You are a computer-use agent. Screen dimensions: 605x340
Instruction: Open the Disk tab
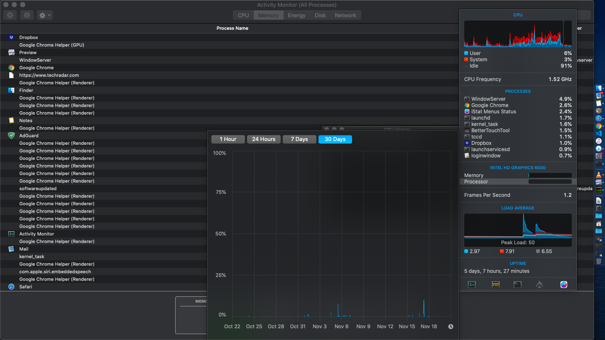[320, 15]
